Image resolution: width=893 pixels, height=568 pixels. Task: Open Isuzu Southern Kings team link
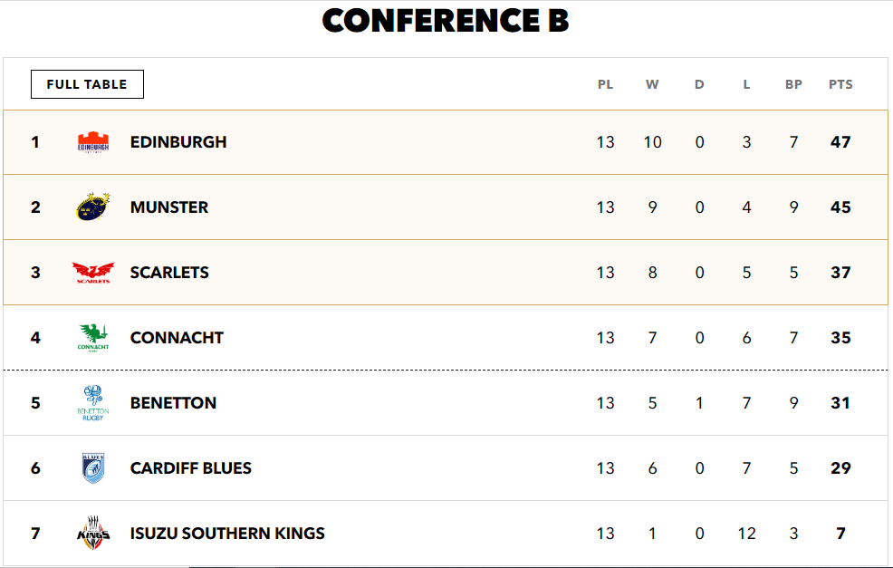227,534
